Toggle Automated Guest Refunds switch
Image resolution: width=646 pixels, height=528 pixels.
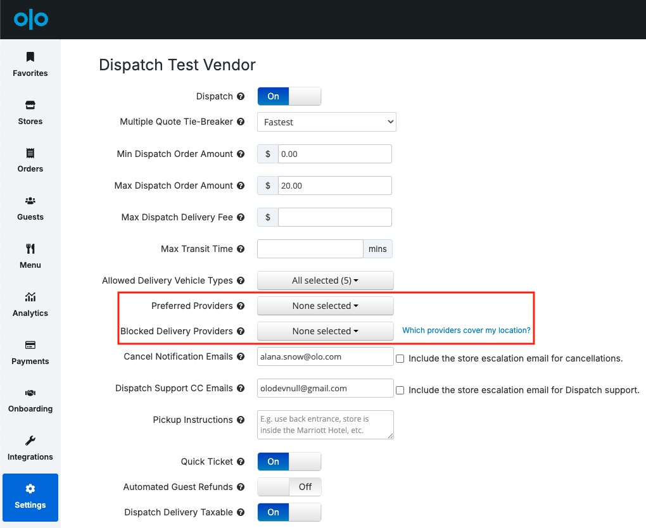[x=289, y=487]
